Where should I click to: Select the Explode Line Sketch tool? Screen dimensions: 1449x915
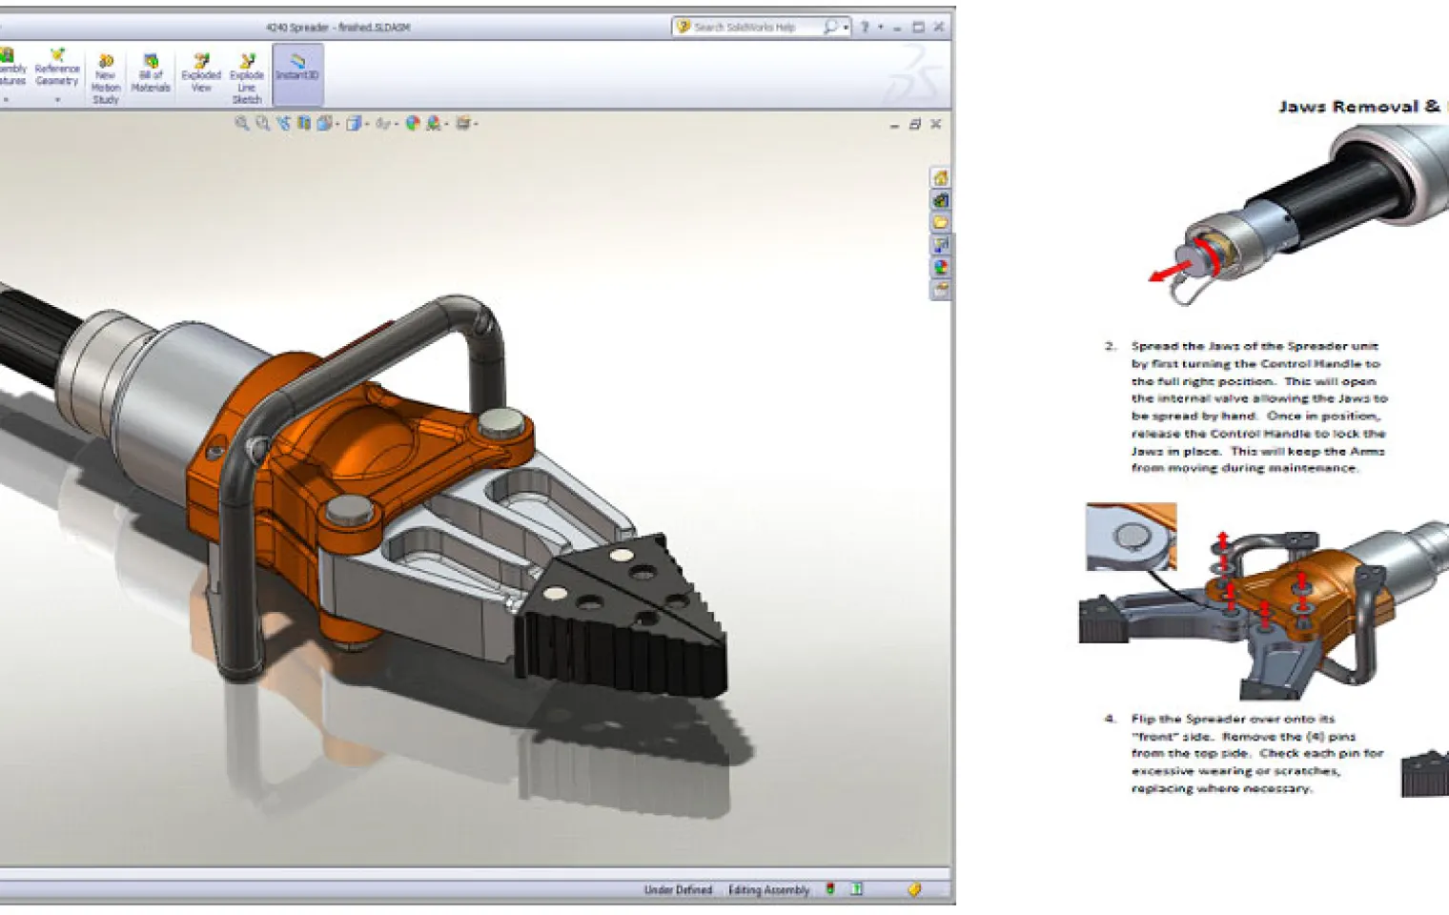(x=247, y=78)
